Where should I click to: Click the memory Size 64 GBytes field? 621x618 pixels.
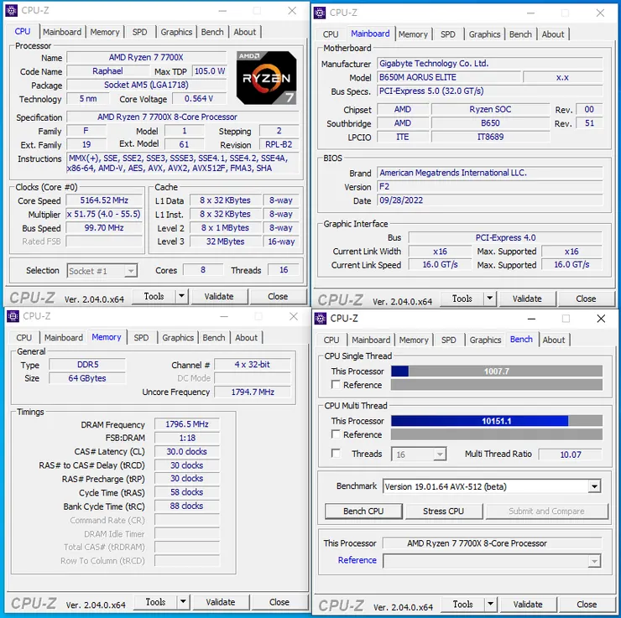pyautogui.click(x=87, y=378)
